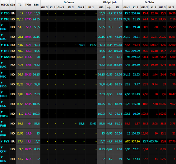Click the down-arrow icon above HBC
The height and width of the screenshot is (164, 176).
pos(2,73)
